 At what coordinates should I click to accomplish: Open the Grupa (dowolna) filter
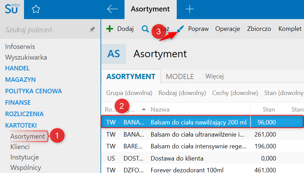click(129, 93)
